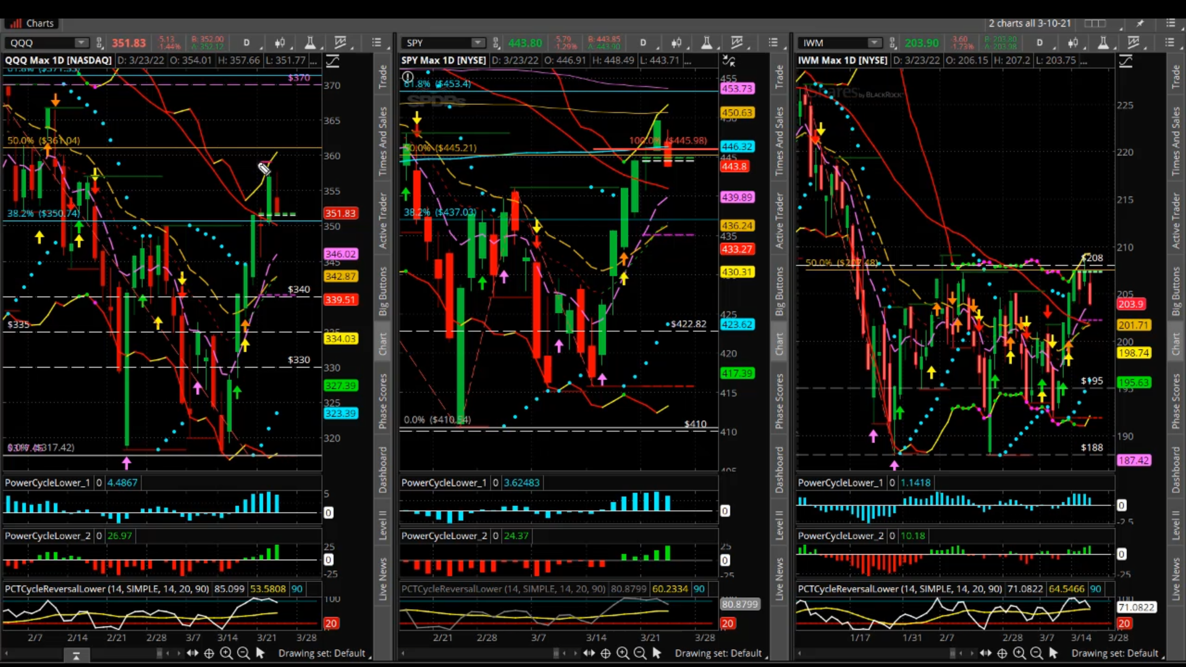The height and width of the screenshot is (667, 1186).
Task: Toggle expansion area arrows under IWM chart
Action: [986, 653]
